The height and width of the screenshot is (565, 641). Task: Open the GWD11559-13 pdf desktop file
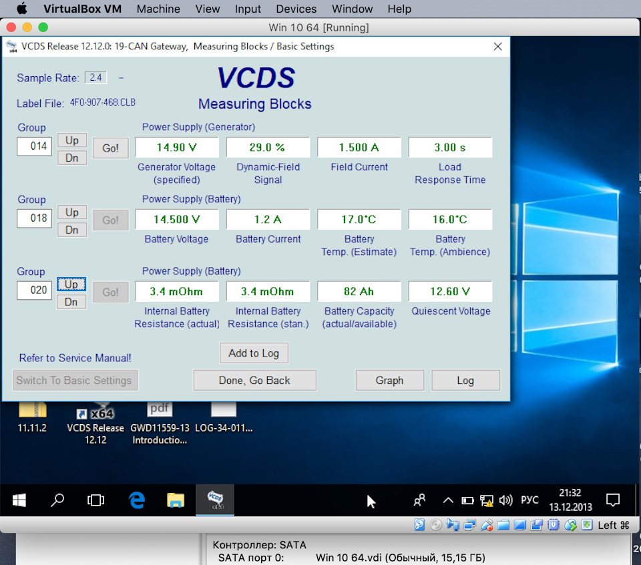pos(160,423)
